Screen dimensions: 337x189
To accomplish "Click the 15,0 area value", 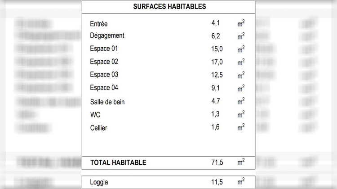I will 217,49.
